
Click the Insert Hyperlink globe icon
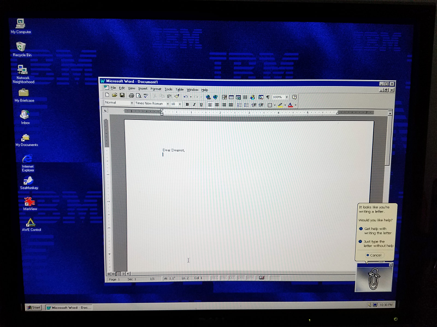[208, 97]
